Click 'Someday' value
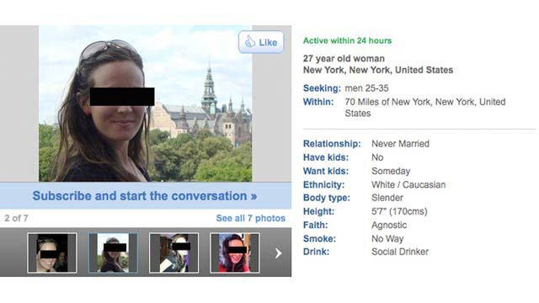 [391, 171]
